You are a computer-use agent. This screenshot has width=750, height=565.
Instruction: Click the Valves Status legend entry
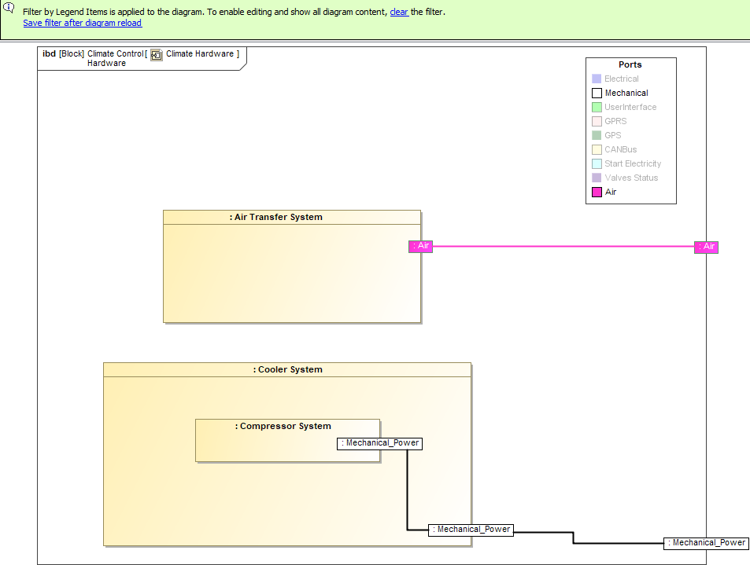(x=630, y=178)
